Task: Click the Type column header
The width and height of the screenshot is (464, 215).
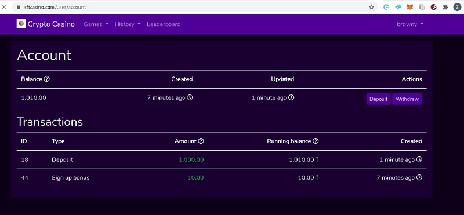Action: (x=58, y=141)
